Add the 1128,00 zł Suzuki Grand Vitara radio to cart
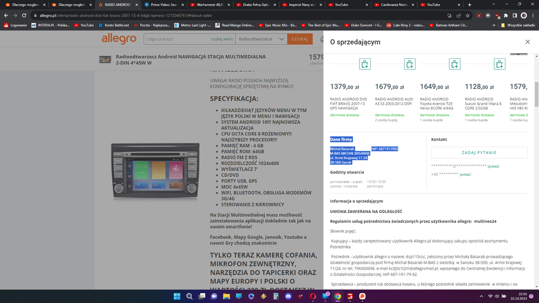539x303 pixels. [500, 64]
